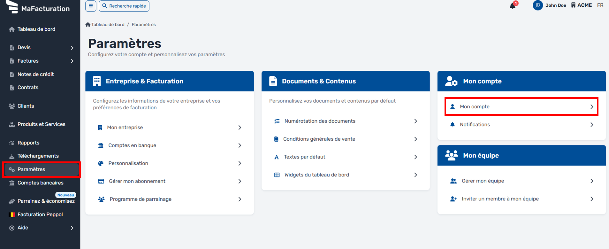Click the notification bell icon

[x=513, y=6]
